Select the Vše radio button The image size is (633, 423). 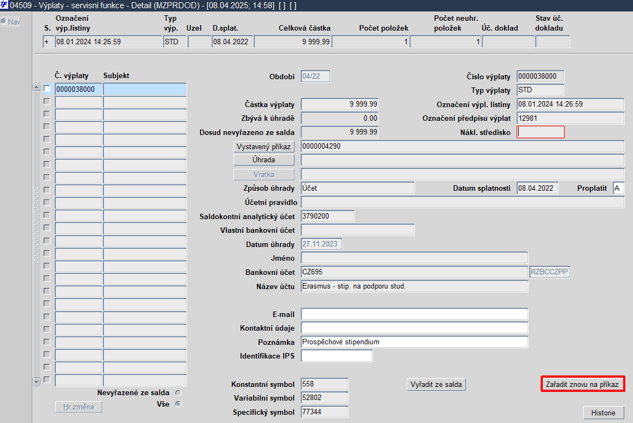click(178, 404)
